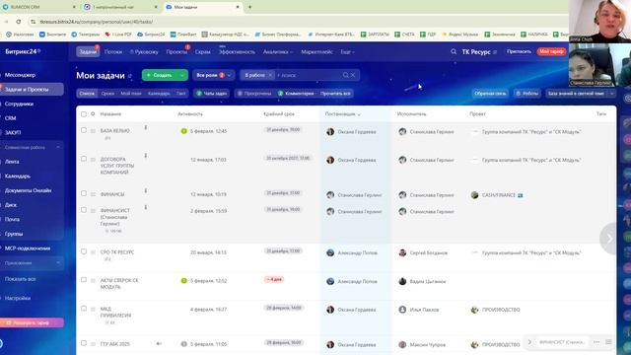Click the green Создать button
This screenshot has width=631, height=355.
pyautogui.click(x=160, y=75)
